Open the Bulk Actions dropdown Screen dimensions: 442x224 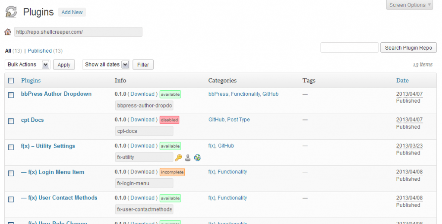(27, 64)
